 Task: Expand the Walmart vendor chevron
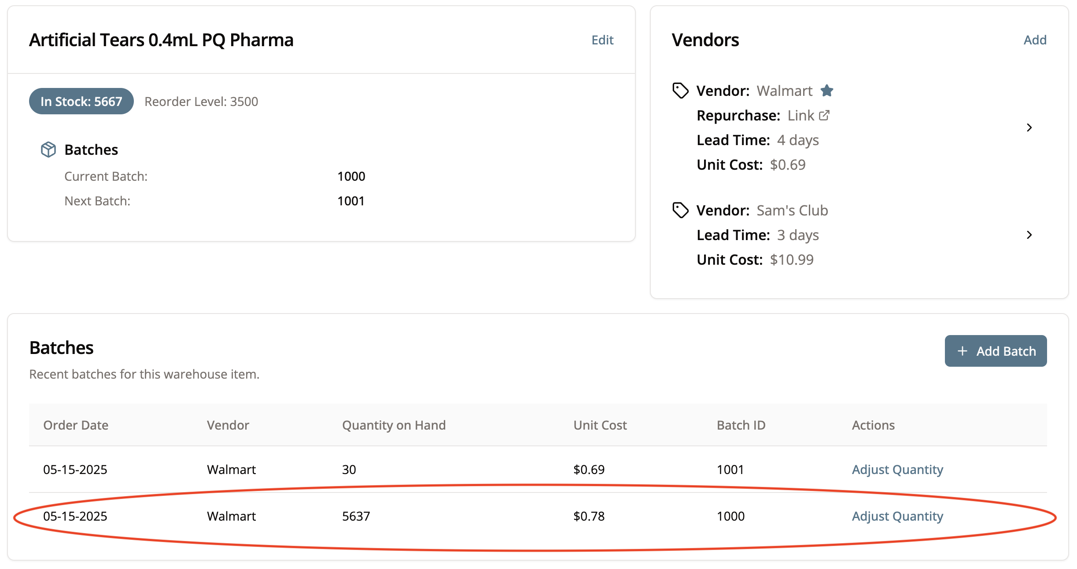(1029, 128)
